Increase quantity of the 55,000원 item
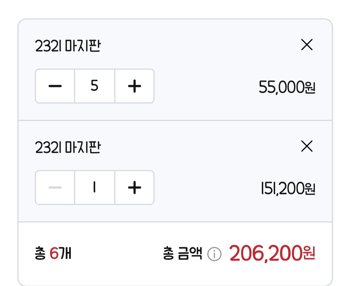Screen dimensions: 350x286 134,86
